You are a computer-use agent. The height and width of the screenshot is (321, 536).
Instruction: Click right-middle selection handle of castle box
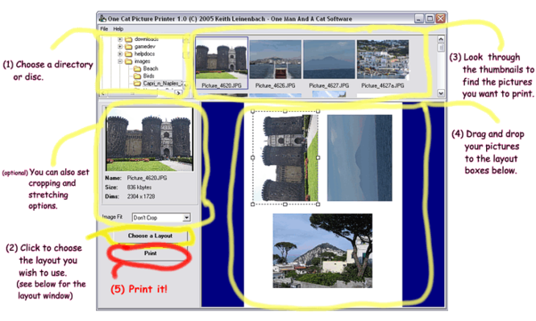click(x=318, y=158)
